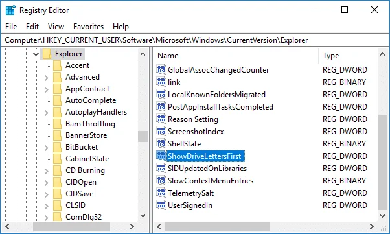Select the CLSID key label
The image size is (390, 234).
point(75,205)
